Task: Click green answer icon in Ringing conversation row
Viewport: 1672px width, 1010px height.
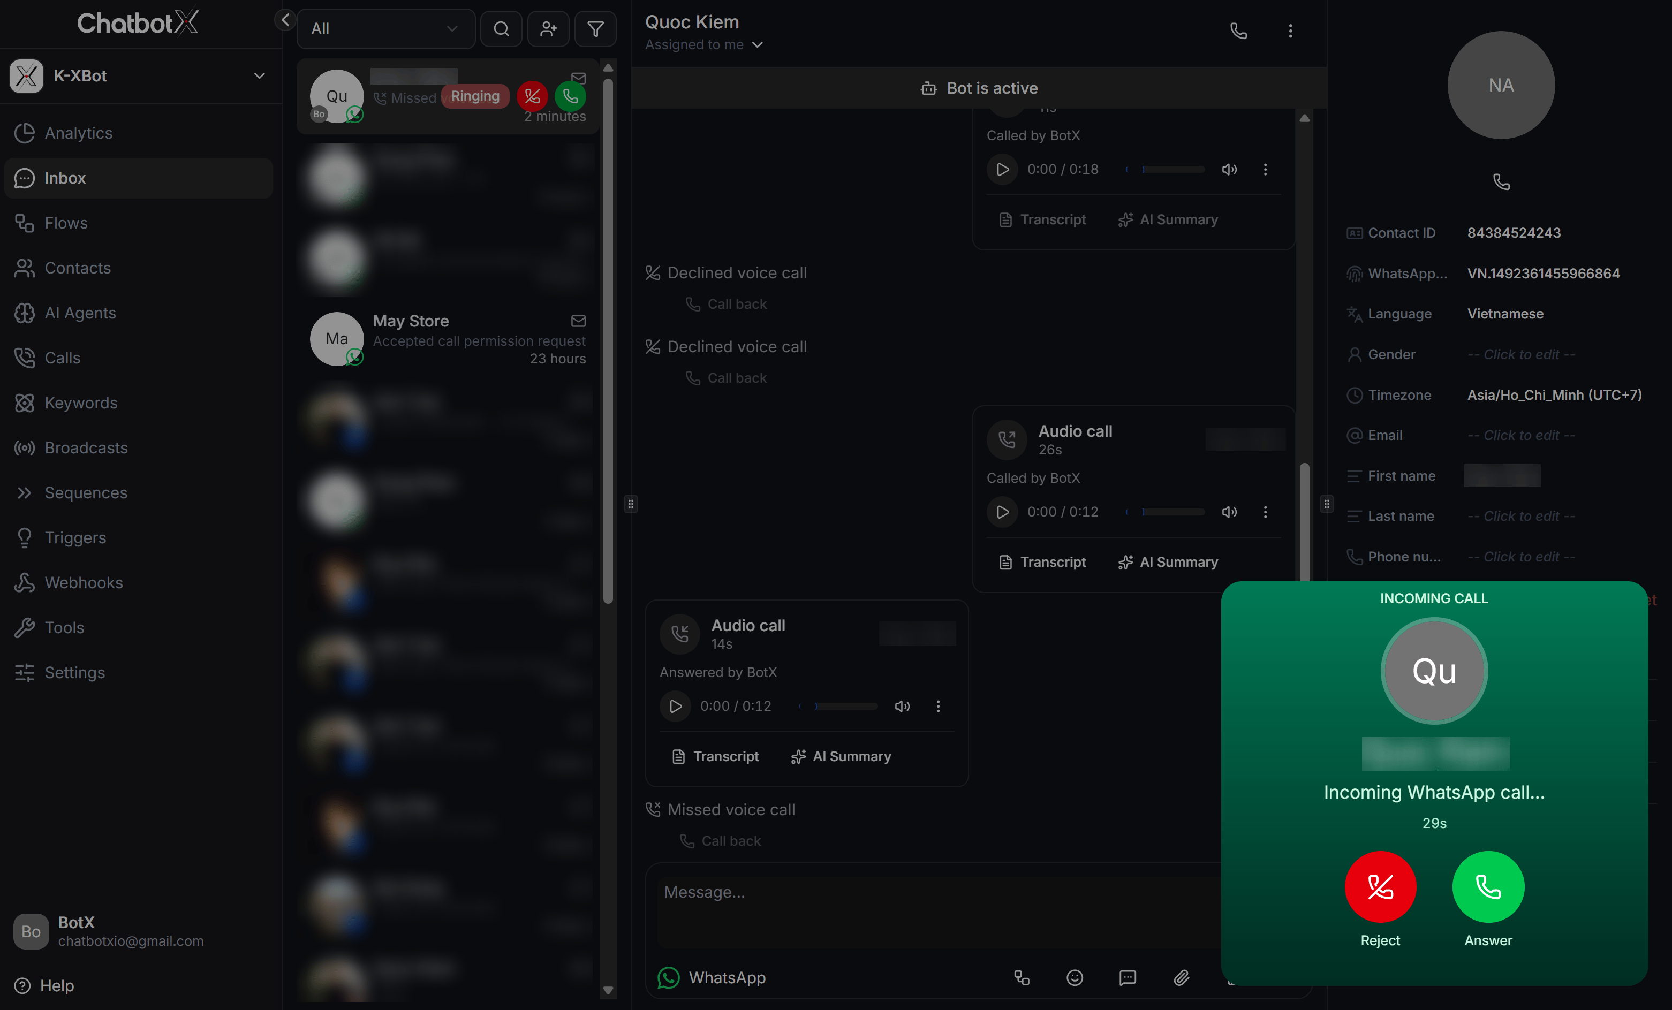Action: tap(570, 96)
